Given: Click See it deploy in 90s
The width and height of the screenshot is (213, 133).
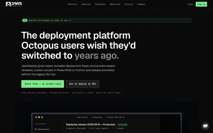Looking at the screenshot, I should click(83, 84).
